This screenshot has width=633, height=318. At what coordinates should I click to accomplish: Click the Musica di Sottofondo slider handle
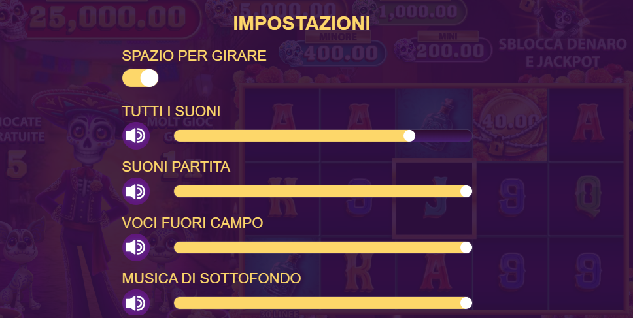tap(466, 303)
